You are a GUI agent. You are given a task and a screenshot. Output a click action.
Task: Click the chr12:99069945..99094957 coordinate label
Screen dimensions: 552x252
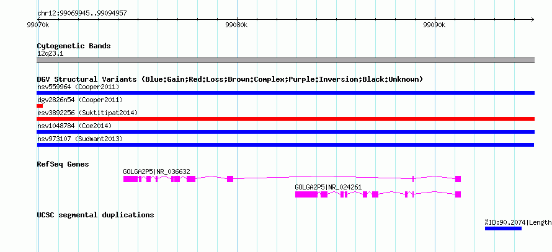[82, 14]
